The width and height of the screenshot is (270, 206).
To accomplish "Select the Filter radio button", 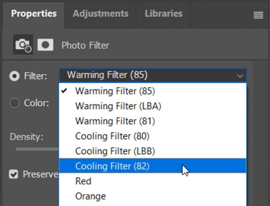I will (14, 76).
